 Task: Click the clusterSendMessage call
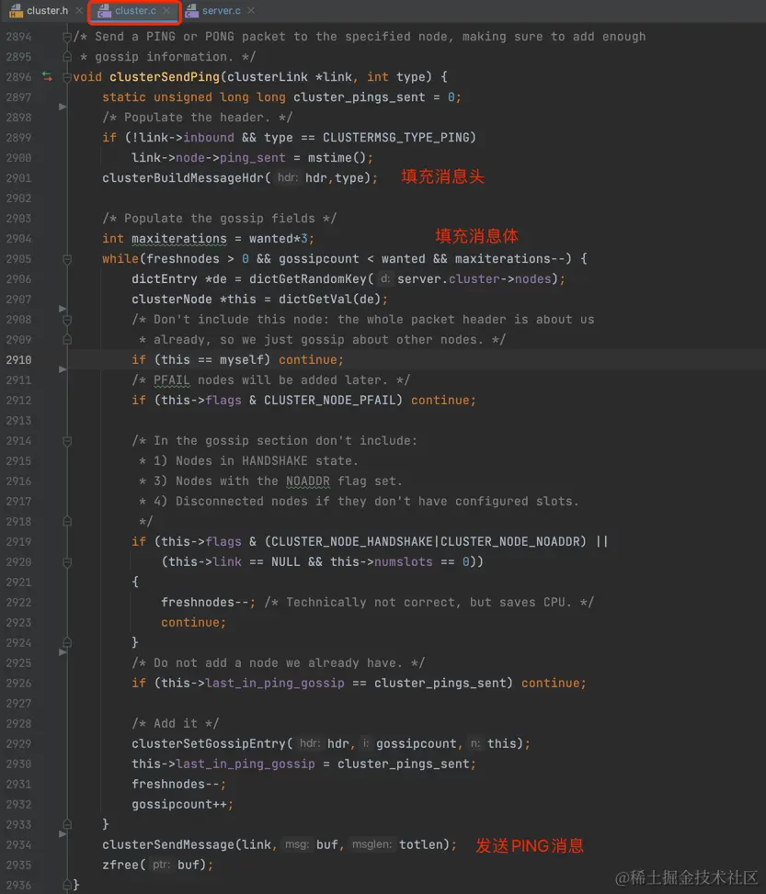pyautogui.click(x=167, y=844)
